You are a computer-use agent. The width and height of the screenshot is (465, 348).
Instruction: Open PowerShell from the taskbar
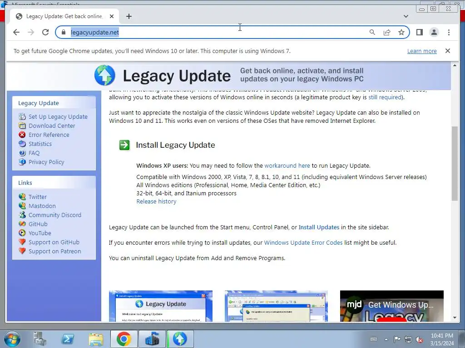(68, 339)
